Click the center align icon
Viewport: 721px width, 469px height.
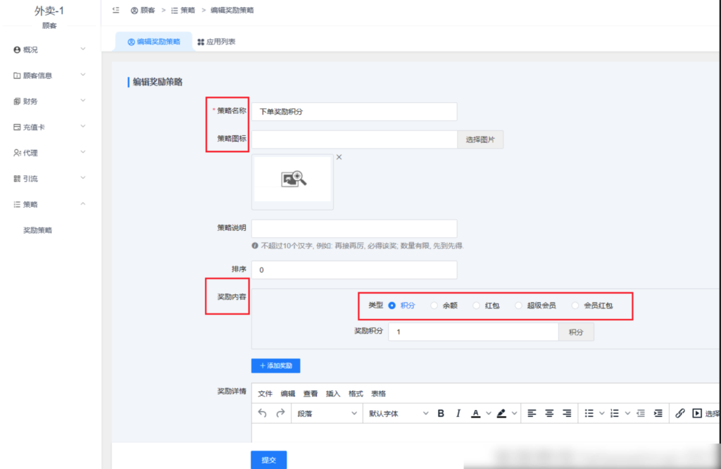549,413
